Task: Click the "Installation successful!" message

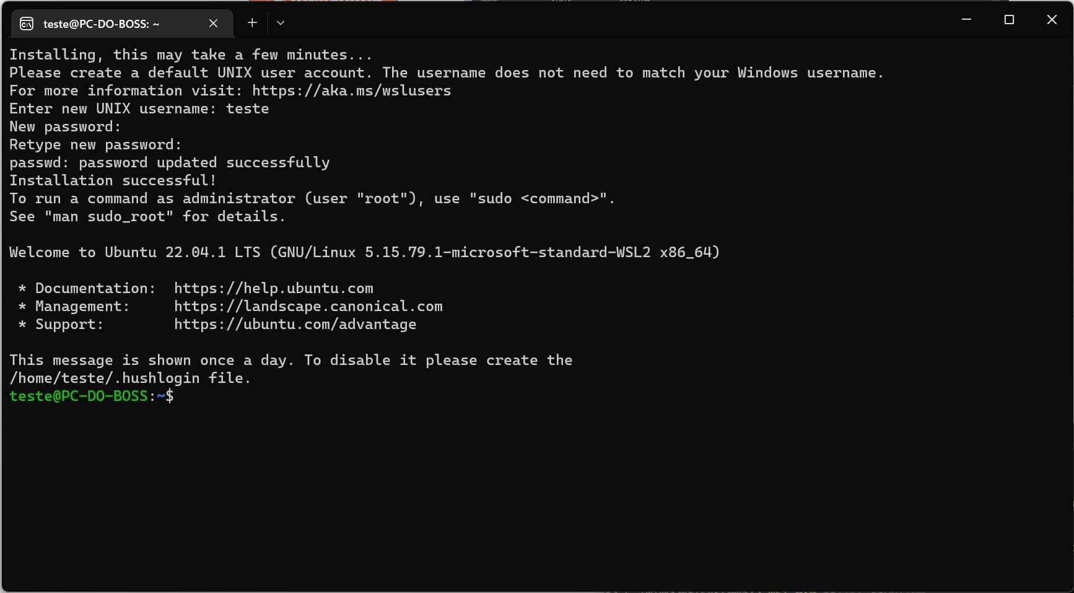Action: 113,180
